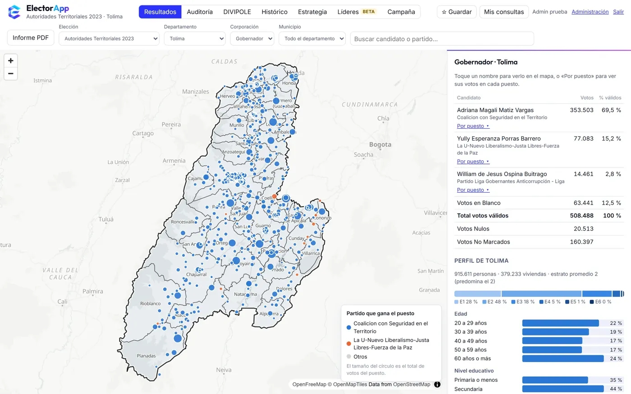The image size is (631, 394).
Task: Click the Total votos válidos value 508.488
Action: [581, 216]
